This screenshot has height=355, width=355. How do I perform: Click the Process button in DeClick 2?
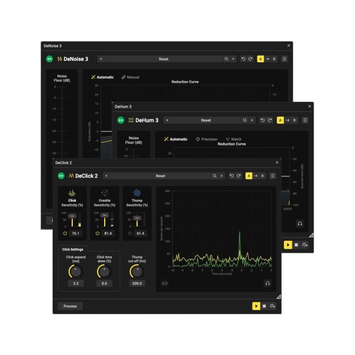[70, 306]
